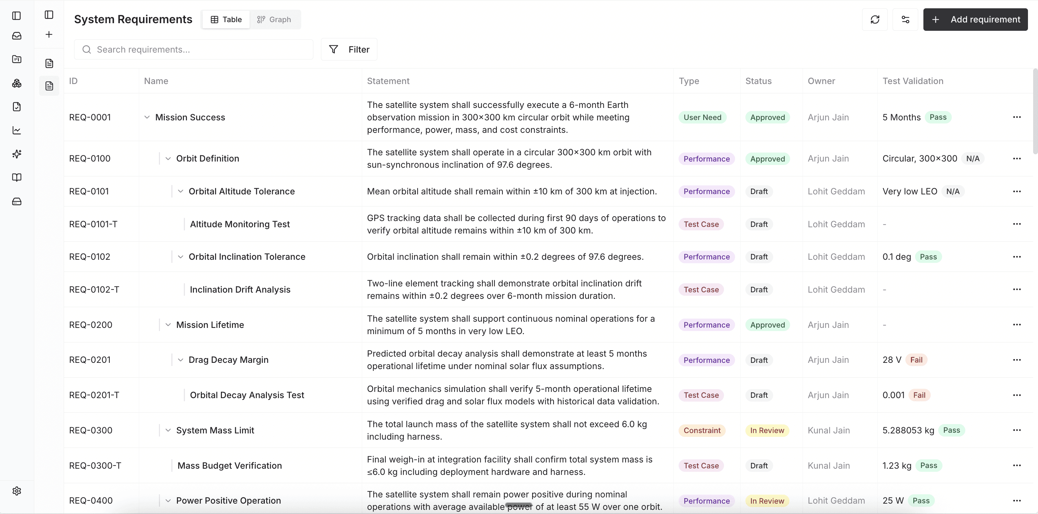
Task: Click the Add requirement button
Action: (976, 19)
